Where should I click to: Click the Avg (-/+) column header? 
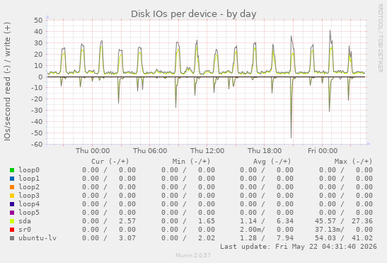tap(272, 162)
